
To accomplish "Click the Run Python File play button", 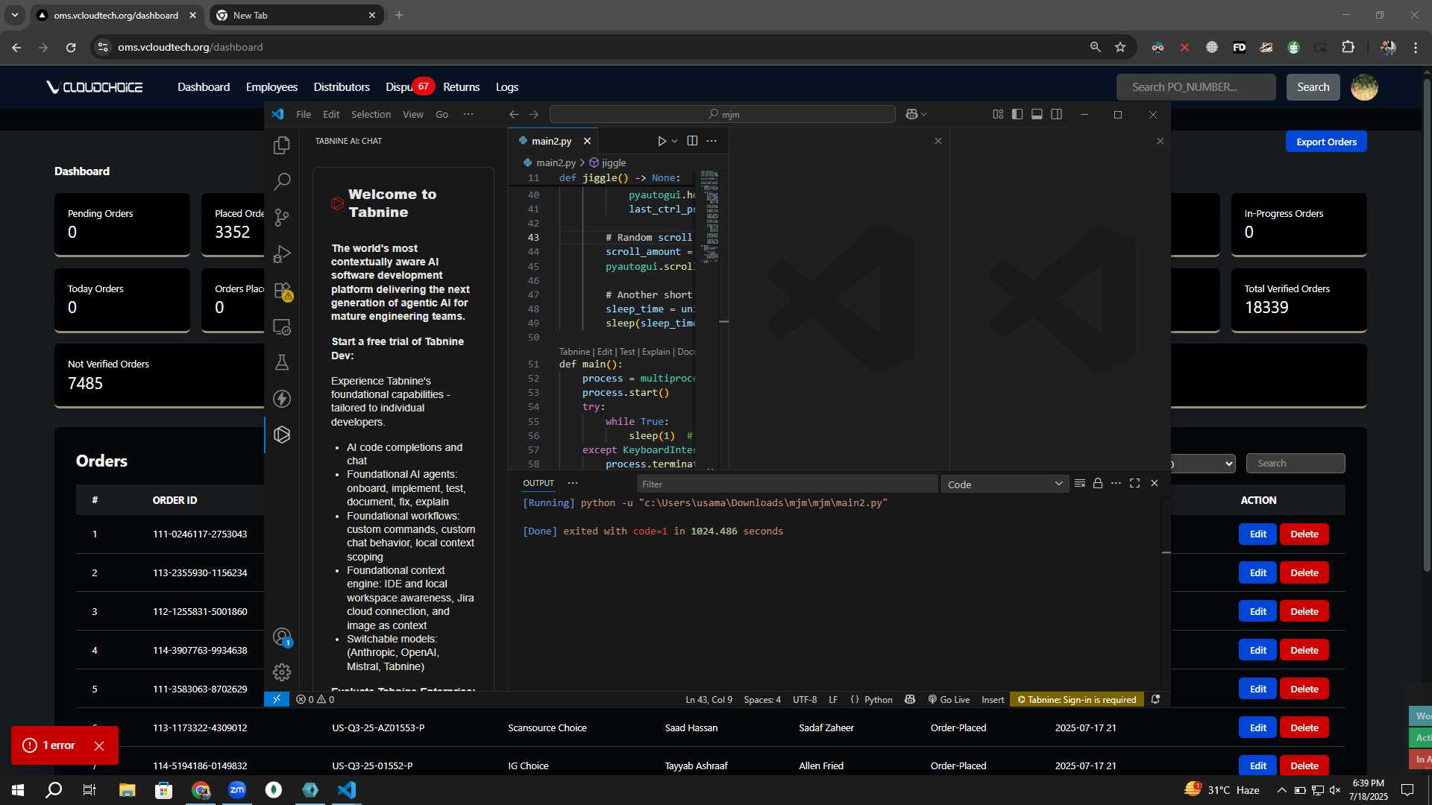I will click(x=661, y=141).
